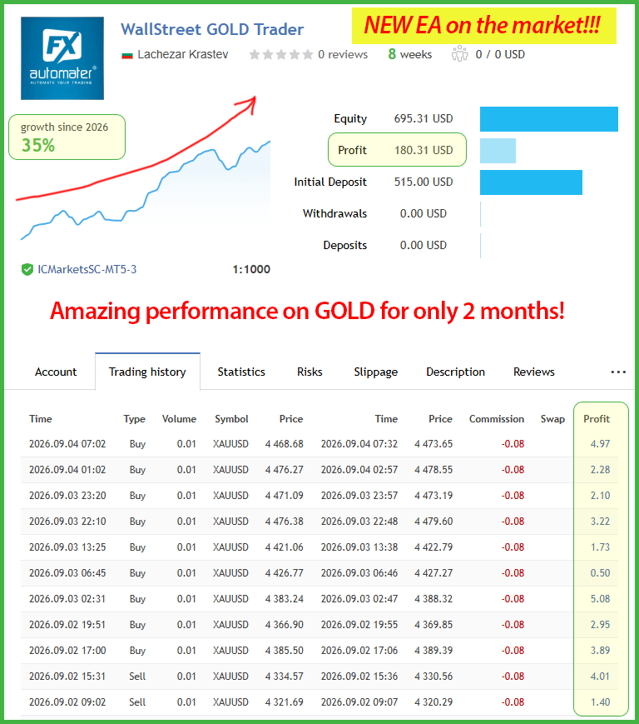
Task: Click the 0 reviews text
Action: pos(343,54)
